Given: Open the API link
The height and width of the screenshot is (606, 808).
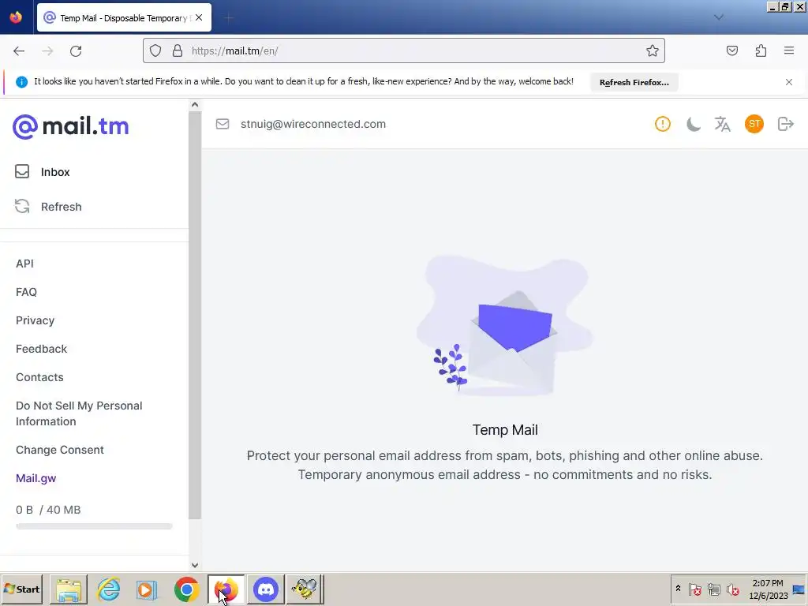Looking at the screenshot, I should coord(24,264).
